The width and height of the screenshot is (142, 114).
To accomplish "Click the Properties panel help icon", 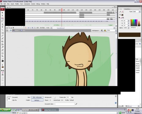I will point(116,96).
